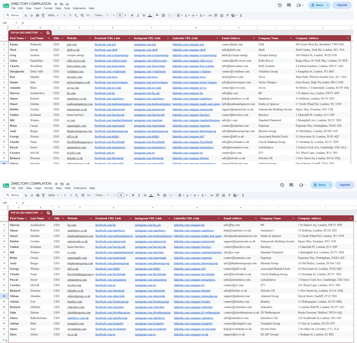Viewport: 357px width, 343px height.
Task: Insert chart icon in top window toolbar
Action: click(x=222, y=15)
